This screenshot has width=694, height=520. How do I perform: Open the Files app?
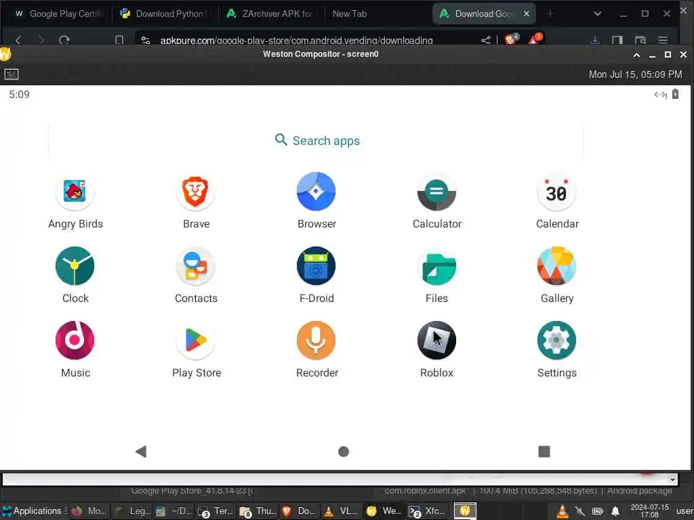436,266
